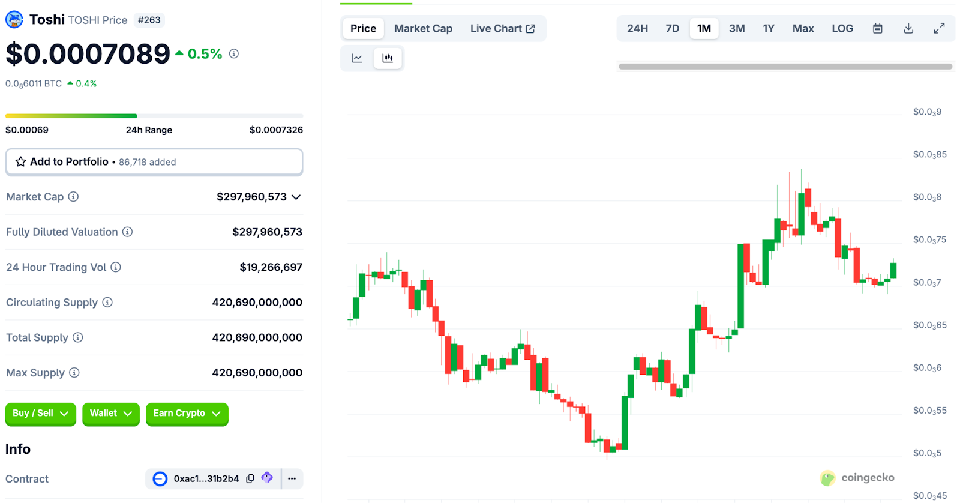Click Add to Portfolio button

(154, 162)
